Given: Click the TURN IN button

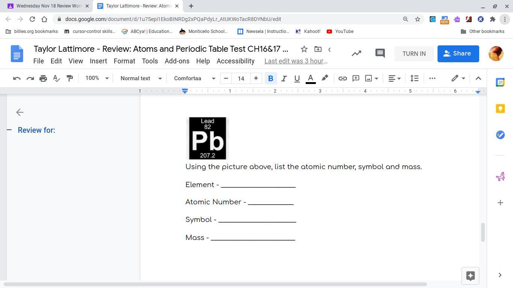Looking at the screenshot, I should coord(414,54).
